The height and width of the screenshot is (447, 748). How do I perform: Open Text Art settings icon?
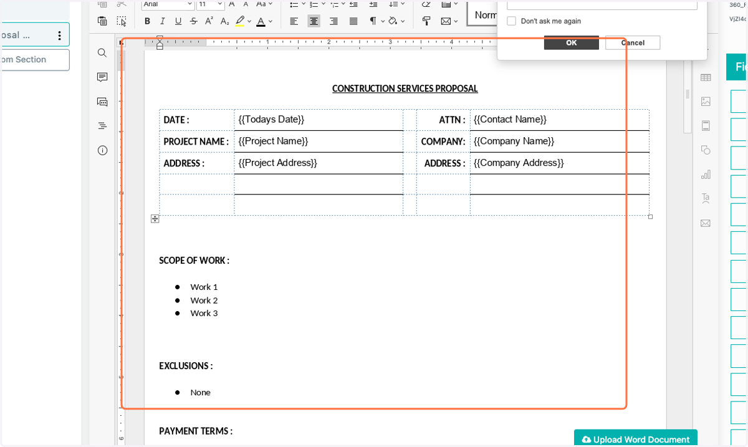click(706, 199)
